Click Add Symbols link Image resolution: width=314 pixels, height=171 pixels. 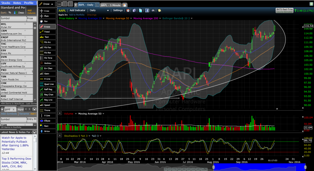point(9,114)
